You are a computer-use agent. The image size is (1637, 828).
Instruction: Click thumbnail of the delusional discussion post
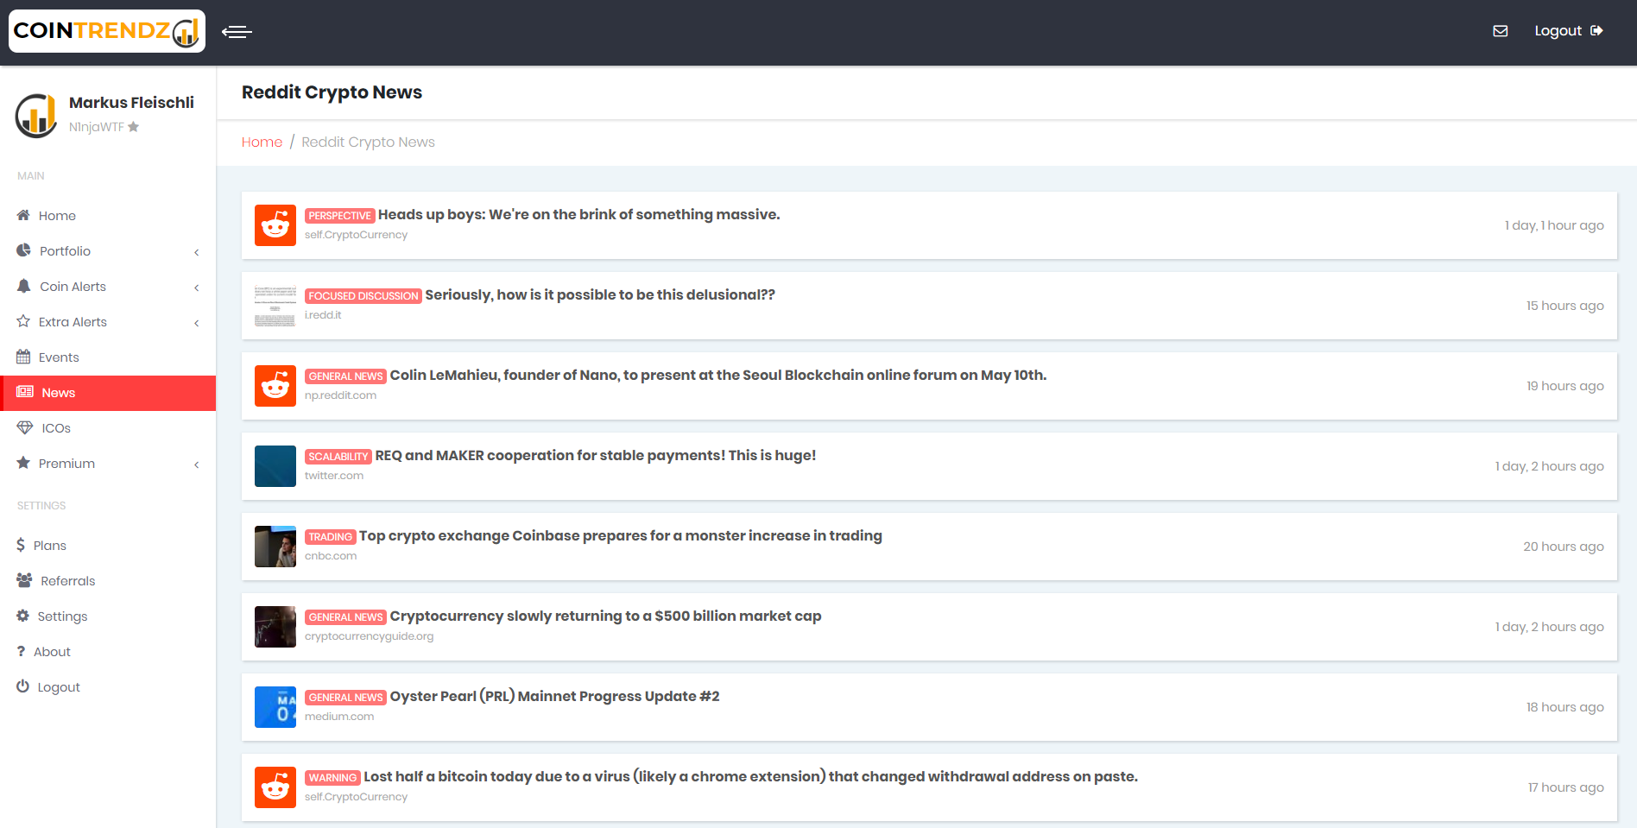pyautogui.click(x=275, y=306)
